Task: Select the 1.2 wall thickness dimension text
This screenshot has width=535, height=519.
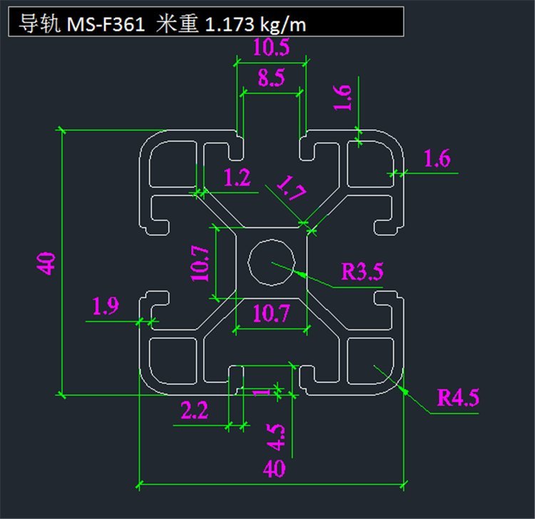Action: click(237, 178)
